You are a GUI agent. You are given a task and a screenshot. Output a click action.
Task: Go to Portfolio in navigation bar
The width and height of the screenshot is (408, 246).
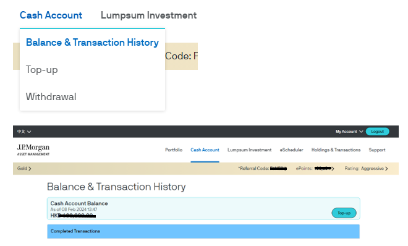click(174, 150)
